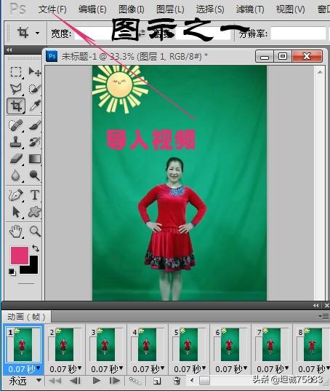Viewport: 330px width, 391px height.
Task: Open the 滤镜(T) menu
Action: click(x=250, y=9)
